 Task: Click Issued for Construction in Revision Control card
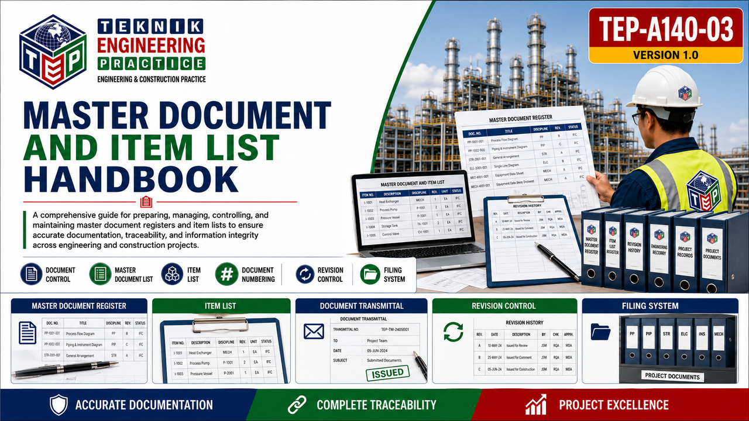pos(521,370)
